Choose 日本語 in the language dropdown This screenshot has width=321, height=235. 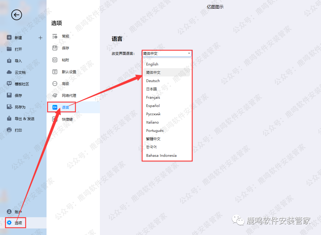(x=151, y=89)
